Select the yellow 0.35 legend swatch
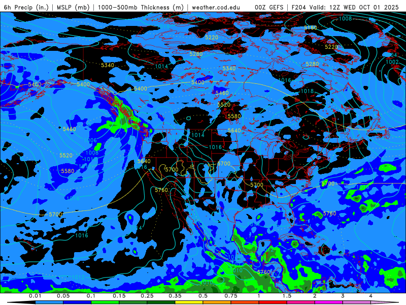This screenshot has height=305, width=406. point(189,302)
